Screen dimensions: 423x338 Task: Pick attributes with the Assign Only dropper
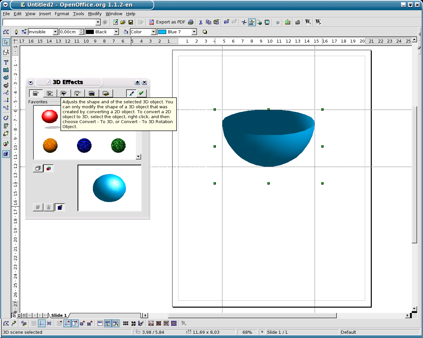pos(131,93)
